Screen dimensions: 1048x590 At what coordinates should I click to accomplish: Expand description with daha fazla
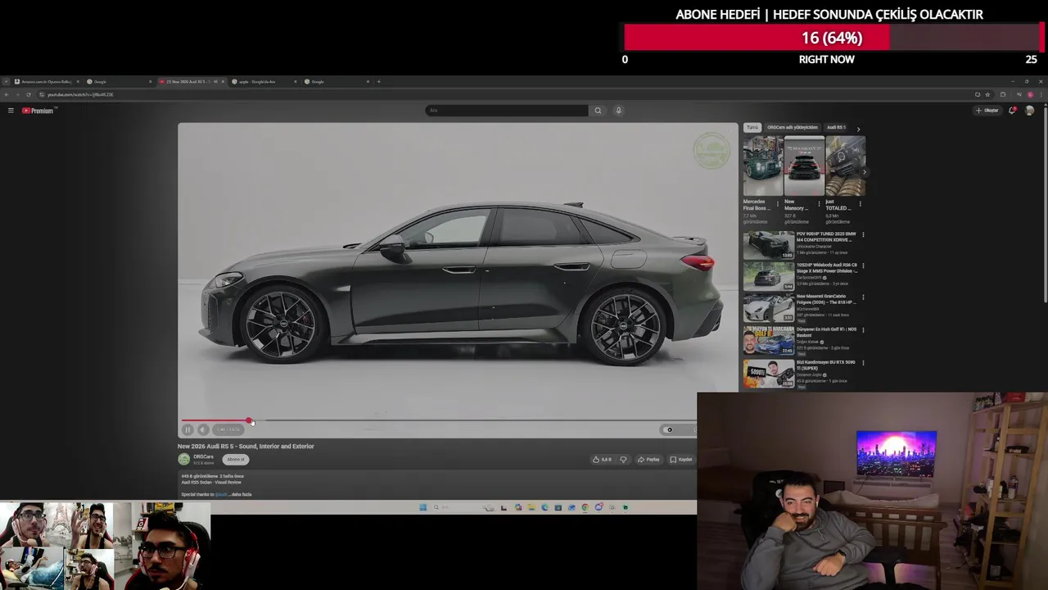[242, 494]
